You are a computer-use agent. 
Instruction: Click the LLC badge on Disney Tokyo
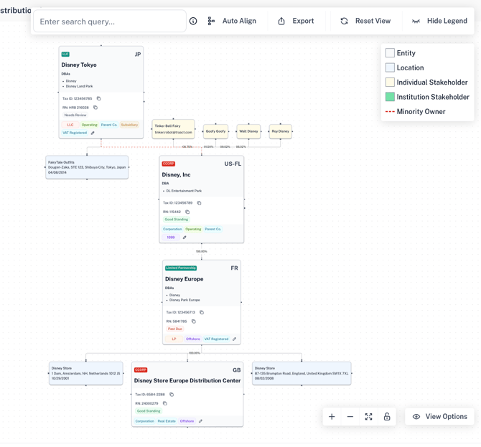65,55
